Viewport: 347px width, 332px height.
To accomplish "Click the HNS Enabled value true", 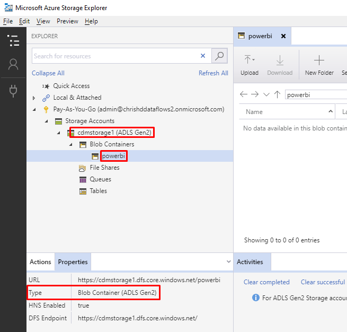I will tap(83, 305).
